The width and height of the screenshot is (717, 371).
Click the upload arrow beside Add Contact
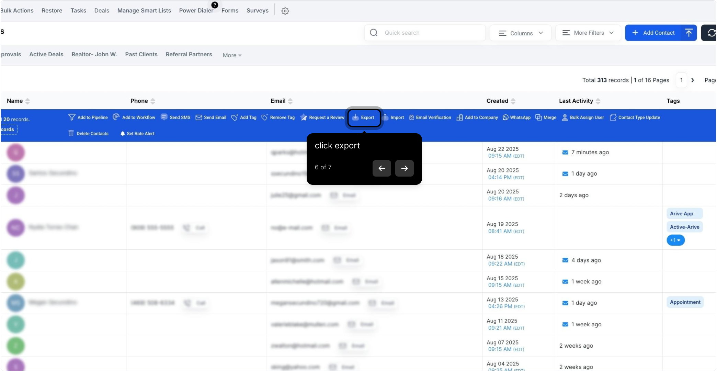click(688, 33)
